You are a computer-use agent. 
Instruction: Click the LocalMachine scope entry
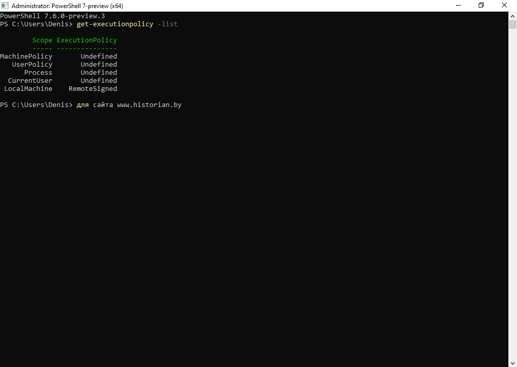pyautogui.click(x=28, y=89)
